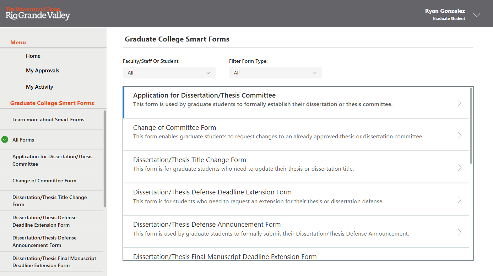Select Dissertation/Thesis Defense Announcement Form in sidebar
This screenshot has width=493, height=276.
tap(44, 241)
